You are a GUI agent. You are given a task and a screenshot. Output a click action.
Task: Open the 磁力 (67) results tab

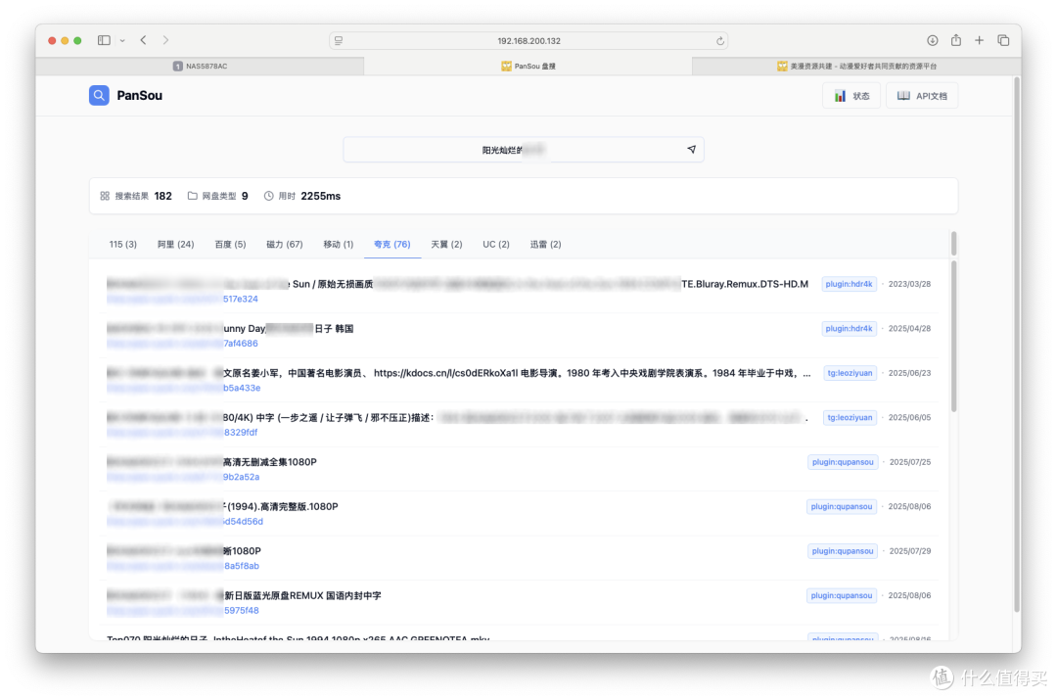click(284, 244)
